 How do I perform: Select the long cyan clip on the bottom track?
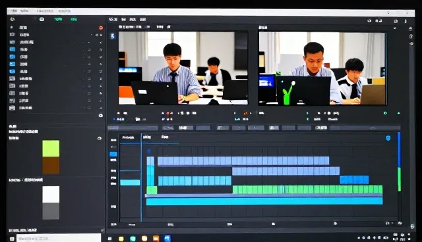[264, 201]
